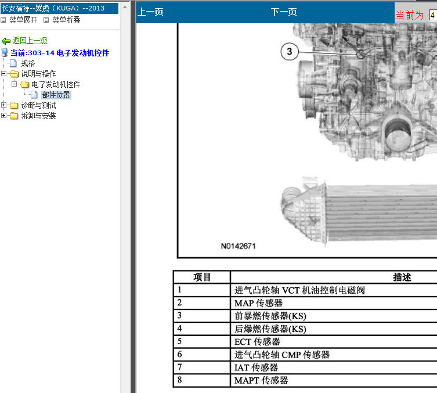The image size is (437, 393).
Task: Click the 当前:303-14 电子发动机控件 heading
Action: point(60,53)
